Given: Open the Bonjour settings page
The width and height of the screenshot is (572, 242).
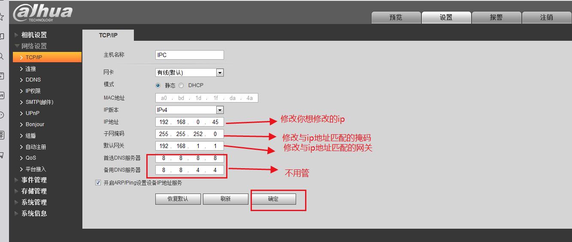Looking at the screenshot, I should (35, 124).
